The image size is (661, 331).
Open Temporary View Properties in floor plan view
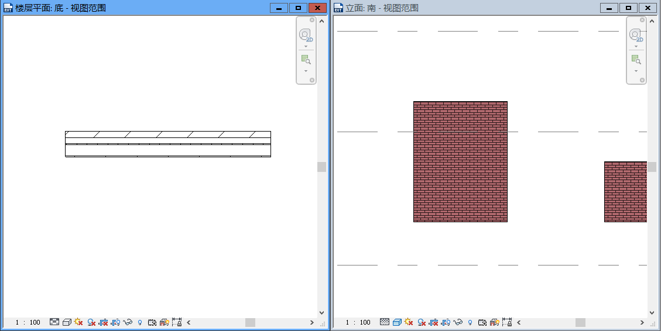click(x=152, y=323)
